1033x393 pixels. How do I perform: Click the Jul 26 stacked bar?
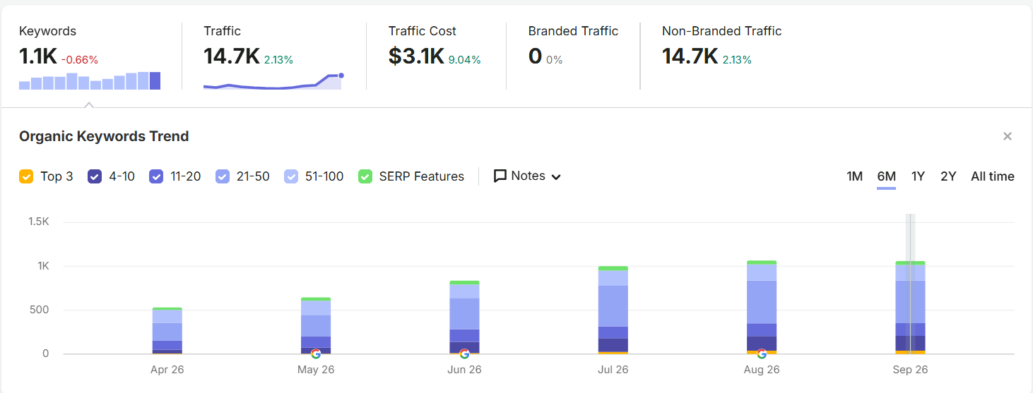coord(613,310)
